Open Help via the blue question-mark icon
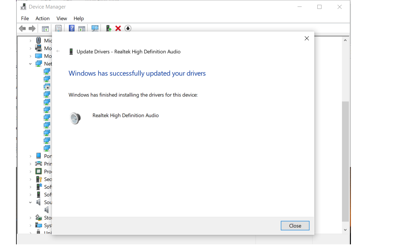The image size is (394, 245). (x=71, y=28)
